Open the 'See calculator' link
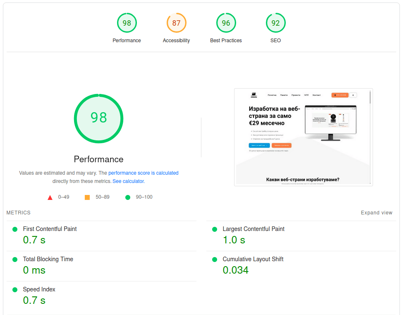This screenshot has height=315, width=409. tap(128, 181)
